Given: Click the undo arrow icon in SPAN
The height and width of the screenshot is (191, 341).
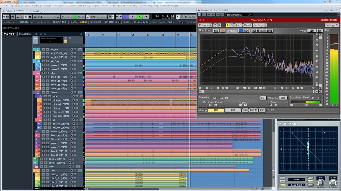Looking at the screenshot, I should tap(215, 25).
